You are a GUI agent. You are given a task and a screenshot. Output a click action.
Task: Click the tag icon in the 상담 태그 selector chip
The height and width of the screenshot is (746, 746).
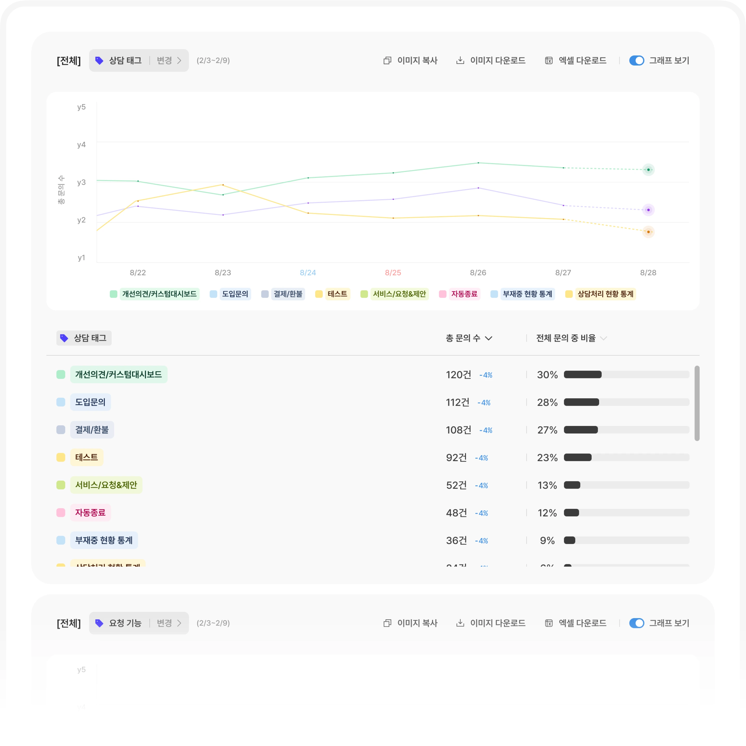(99, 61)
